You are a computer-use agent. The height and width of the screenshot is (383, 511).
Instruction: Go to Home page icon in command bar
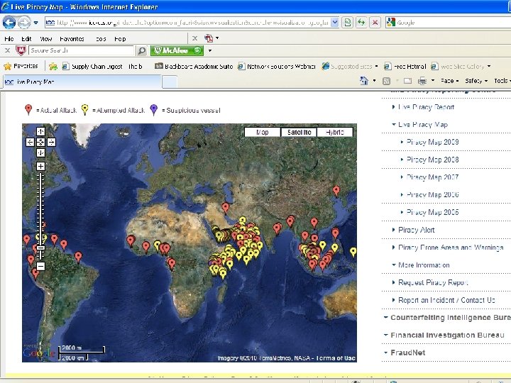click(x=364, y=81)
